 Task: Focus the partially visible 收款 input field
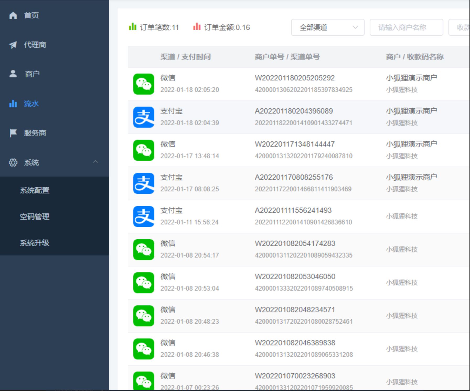coord(459,27)
